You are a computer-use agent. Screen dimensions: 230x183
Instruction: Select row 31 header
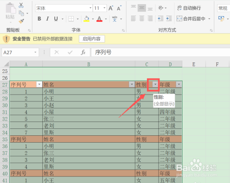5,112
